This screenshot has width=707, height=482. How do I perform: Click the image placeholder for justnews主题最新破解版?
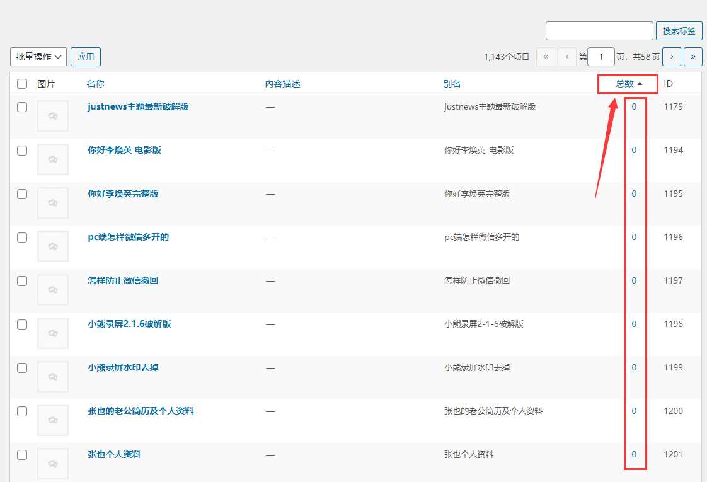[52, 115]
